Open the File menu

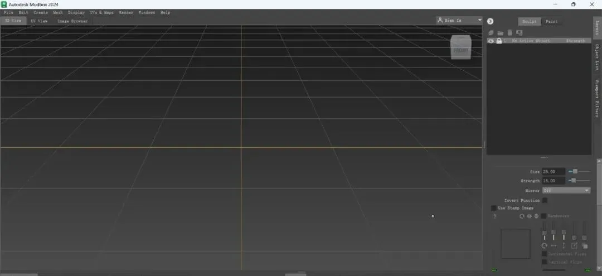[x=8, y=13]
